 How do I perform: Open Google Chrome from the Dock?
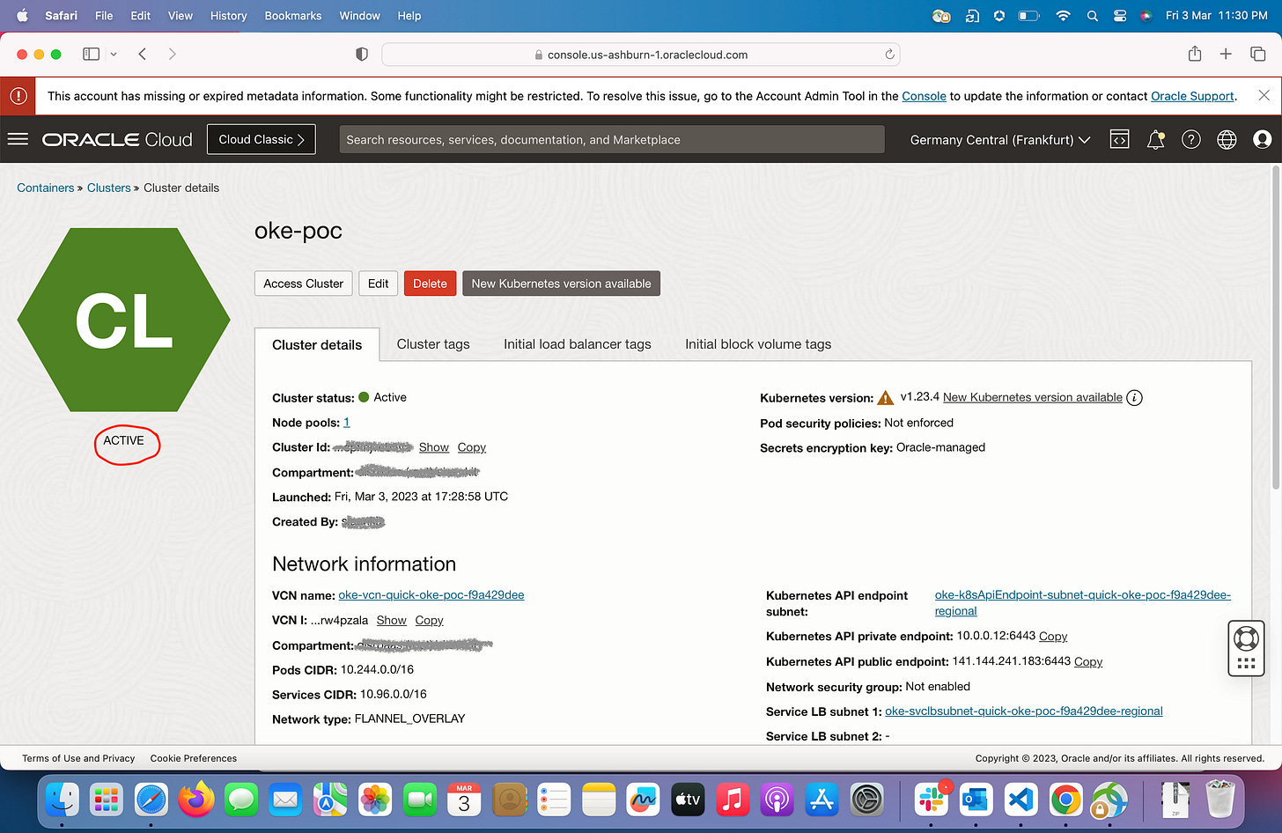pyautogui.click(x=1065, y=800)
